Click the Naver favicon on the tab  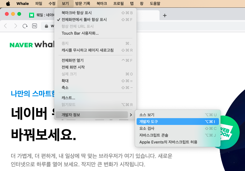coord(32,15)
